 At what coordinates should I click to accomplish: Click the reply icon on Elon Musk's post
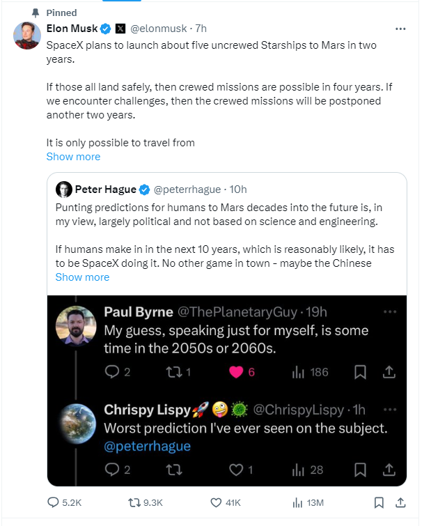tap(54, 502)
